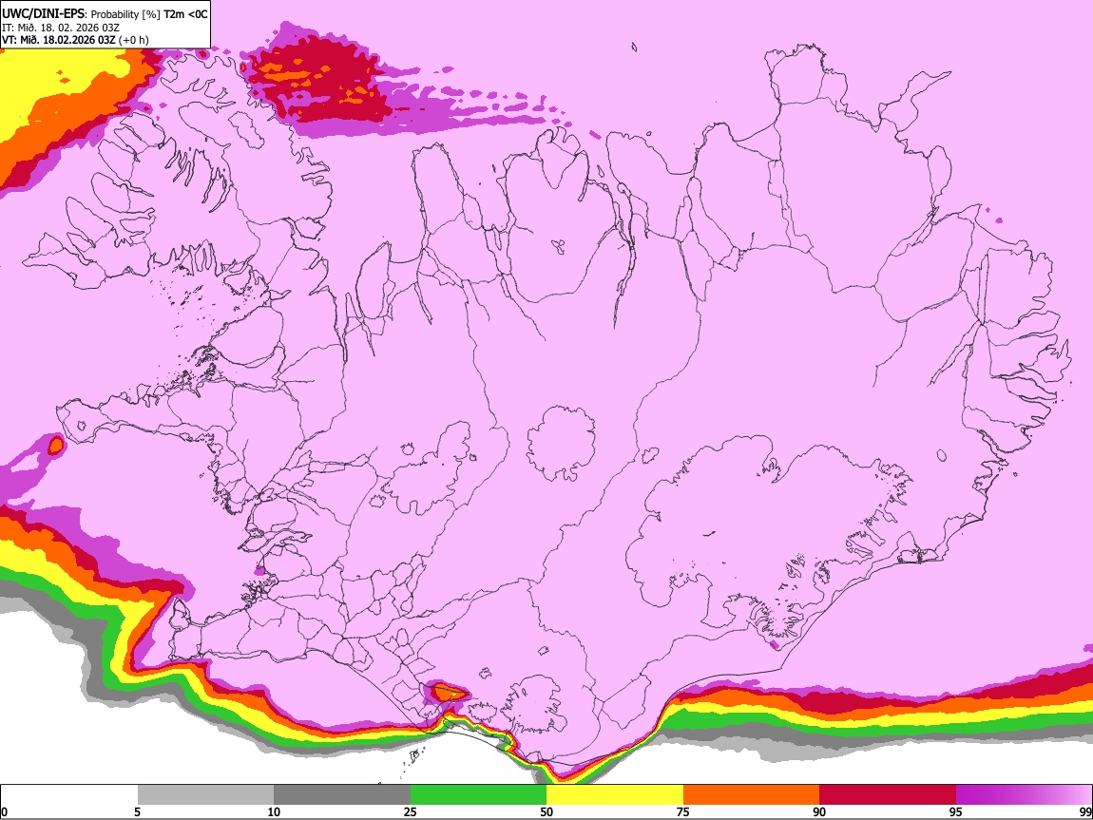Click the red 90–95% legend segment

click(888, 795)
